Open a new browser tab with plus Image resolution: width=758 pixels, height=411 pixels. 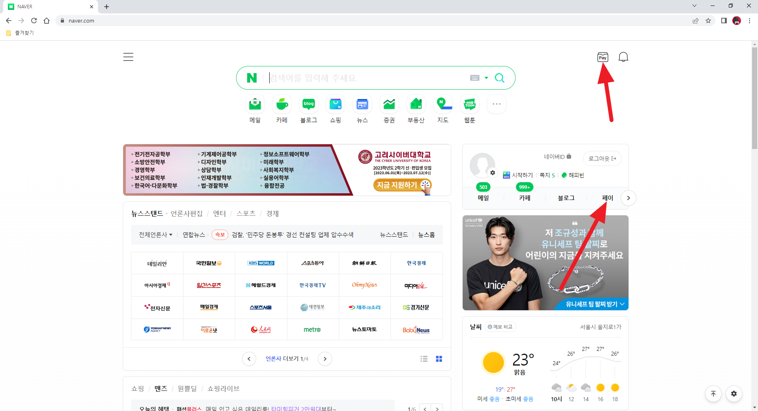(107, 7)
